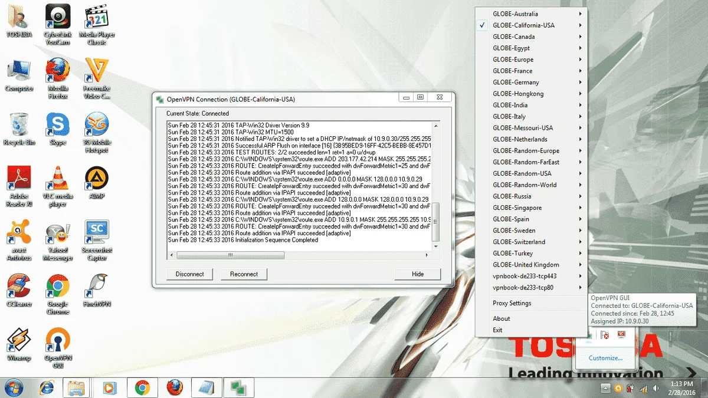Choose Exit from OpenVPN menu
This screenshot has height=398, width=708.
pyautogui.click(x=532, y=330)
